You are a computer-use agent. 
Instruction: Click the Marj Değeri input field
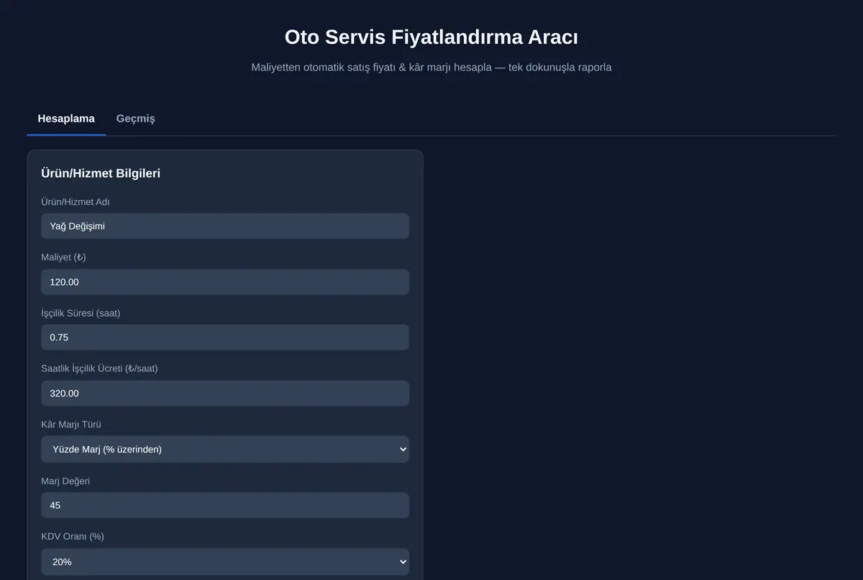pos(225,505)
